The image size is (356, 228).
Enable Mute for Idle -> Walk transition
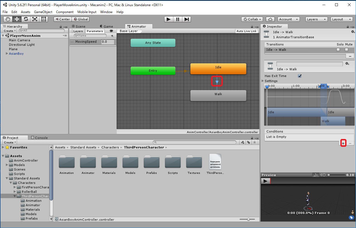pyautogui.click(x=347, y=50)
